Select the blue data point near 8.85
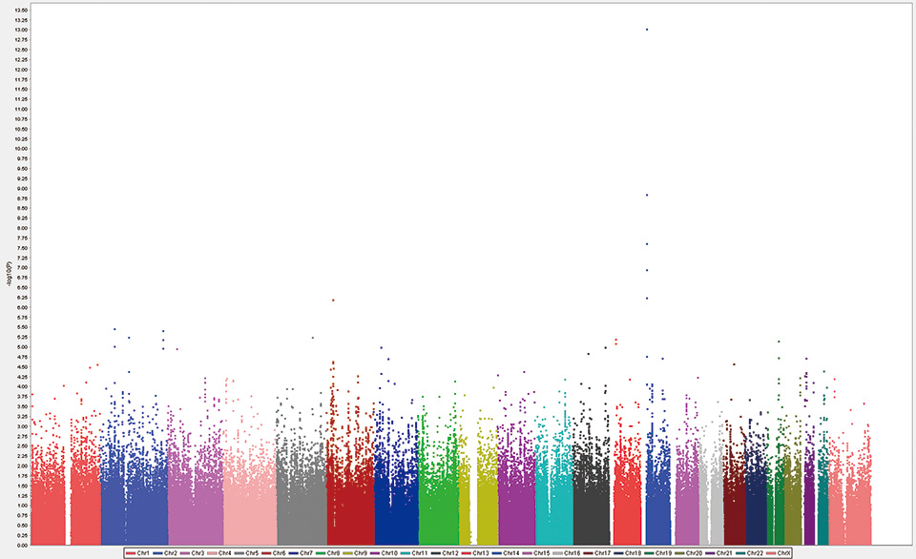The image size is (916, 559). (647, 195)
